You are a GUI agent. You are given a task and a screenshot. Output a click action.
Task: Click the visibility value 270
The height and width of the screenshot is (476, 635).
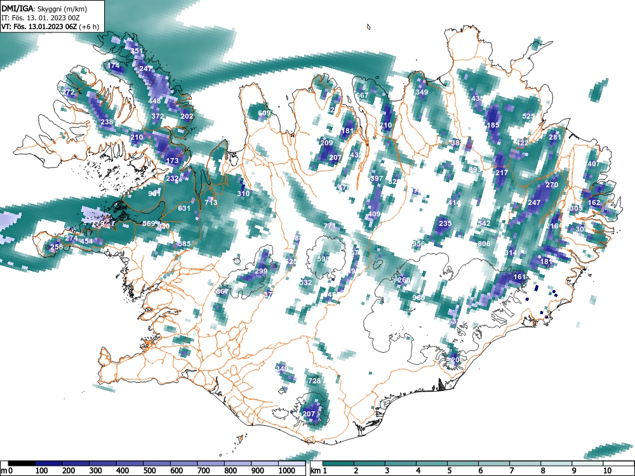(552, 185)
